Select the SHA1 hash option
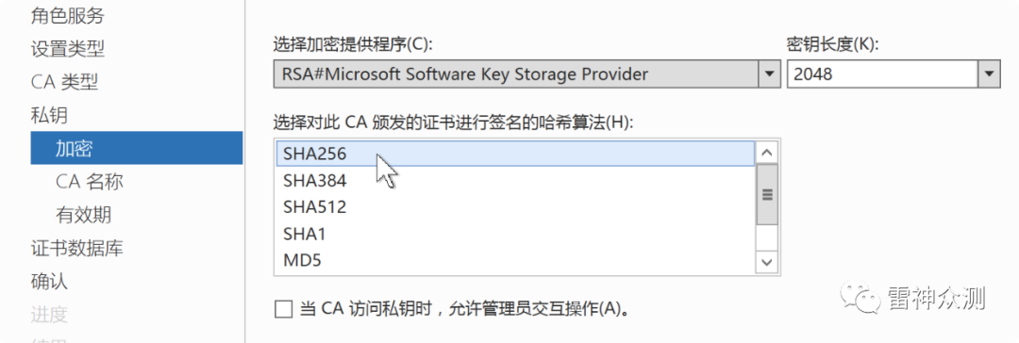The height and width of the screenshot is (343, 1019). pos(515,234)
